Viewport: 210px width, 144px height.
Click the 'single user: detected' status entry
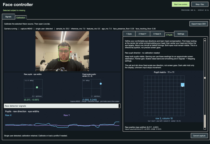(44, 29)
